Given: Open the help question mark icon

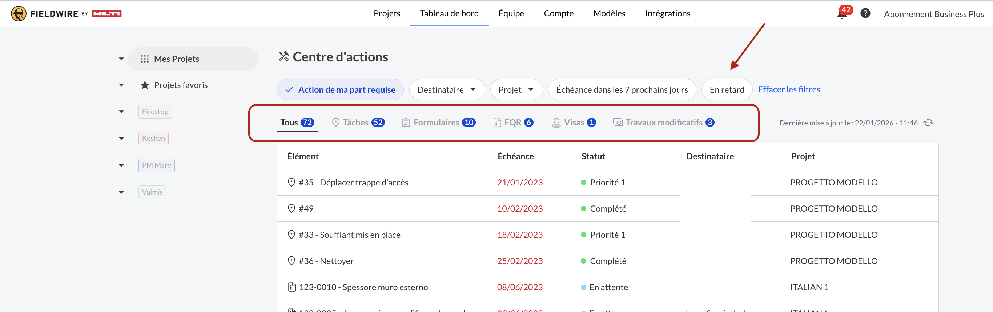Looking at the screenshot, I should 865,13.
